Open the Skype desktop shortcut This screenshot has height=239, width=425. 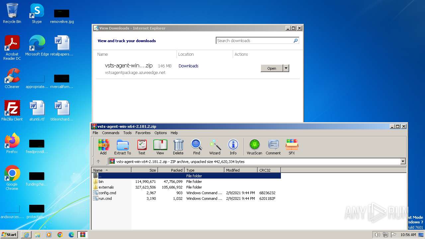coord(37,14)
